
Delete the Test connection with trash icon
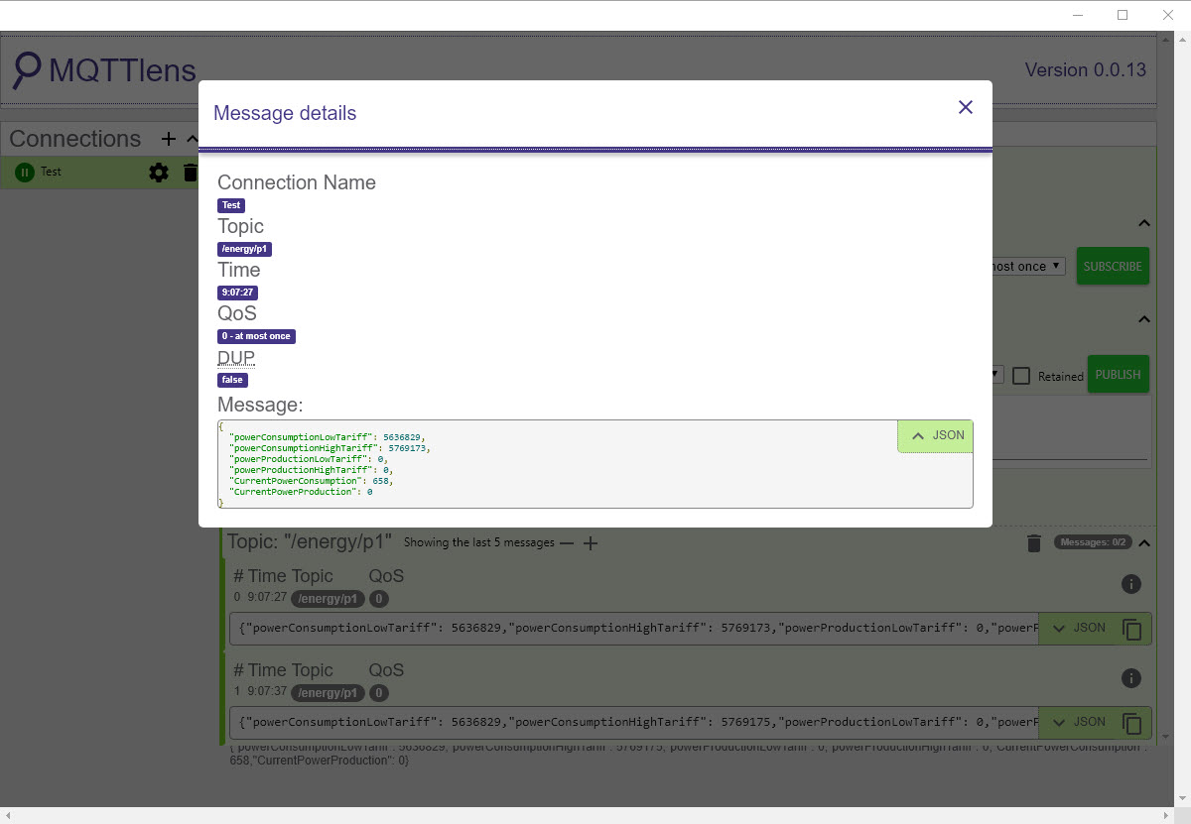(190, 173)
